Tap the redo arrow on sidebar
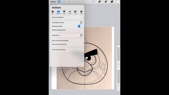 tap(119, 89)
